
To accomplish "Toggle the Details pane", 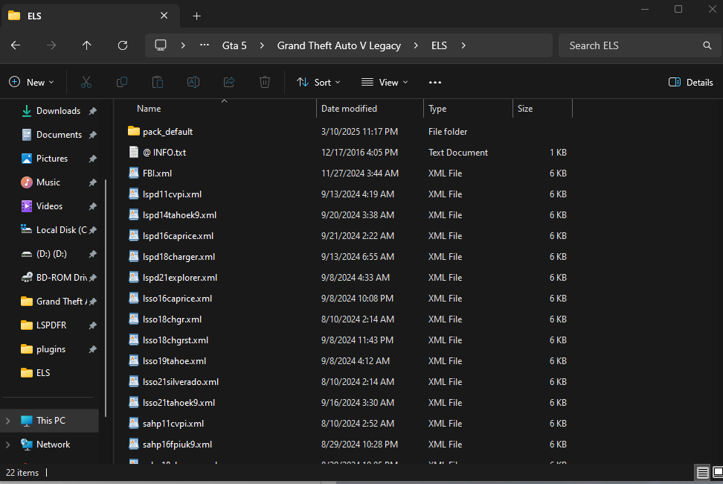I will pyautogui.click(x=691, y=82).
